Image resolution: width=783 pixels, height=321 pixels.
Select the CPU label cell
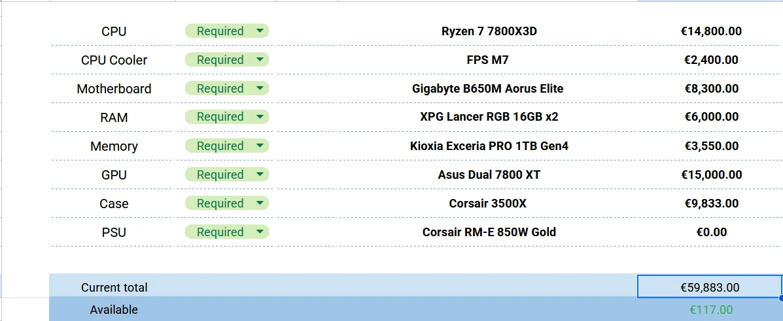point(114,31)
